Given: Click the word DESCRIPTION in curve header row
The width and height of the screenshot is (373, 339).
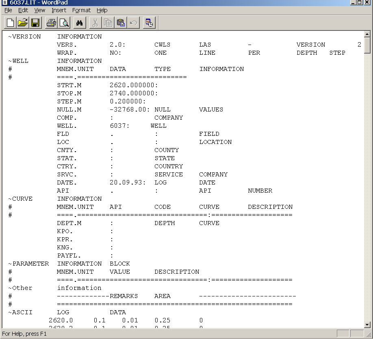Looking at the screenshot, I should 270,207.
